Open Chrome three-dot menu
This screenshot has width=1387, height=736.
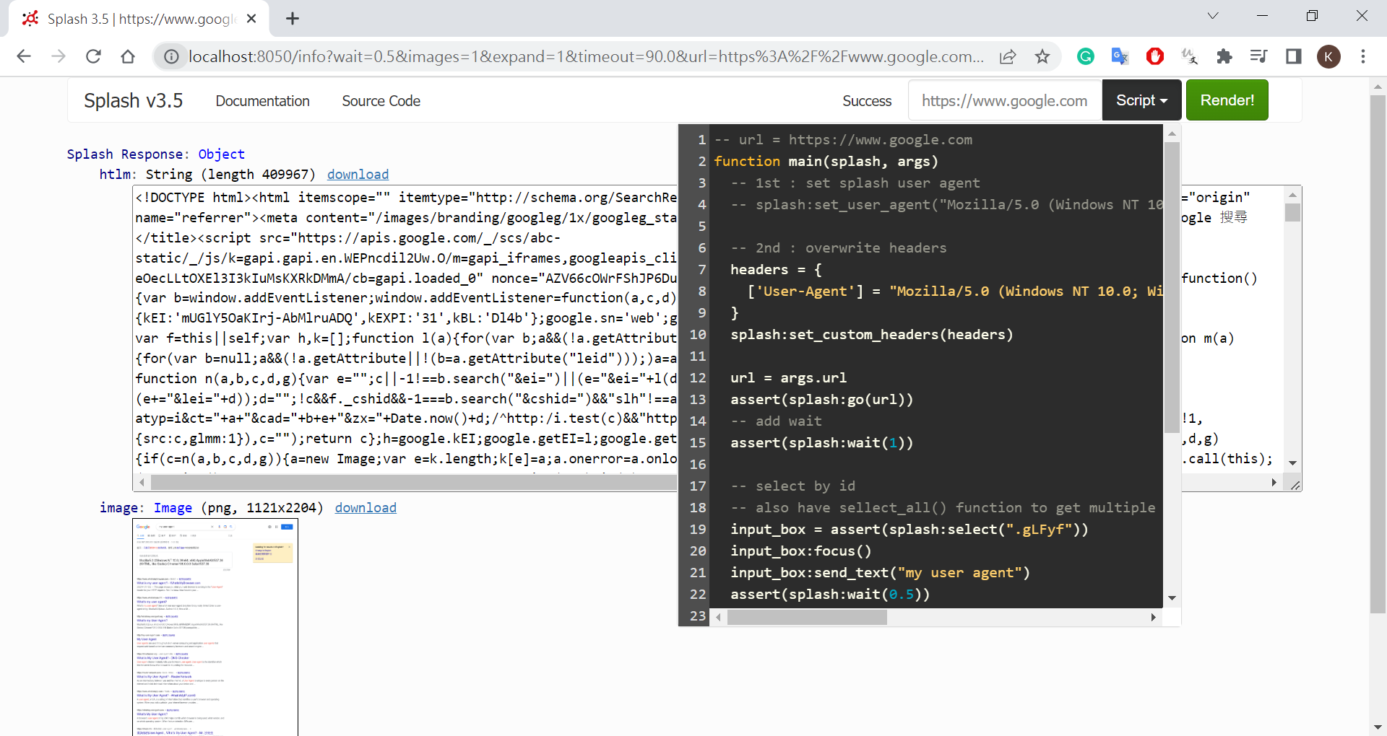coord(1363,56)
